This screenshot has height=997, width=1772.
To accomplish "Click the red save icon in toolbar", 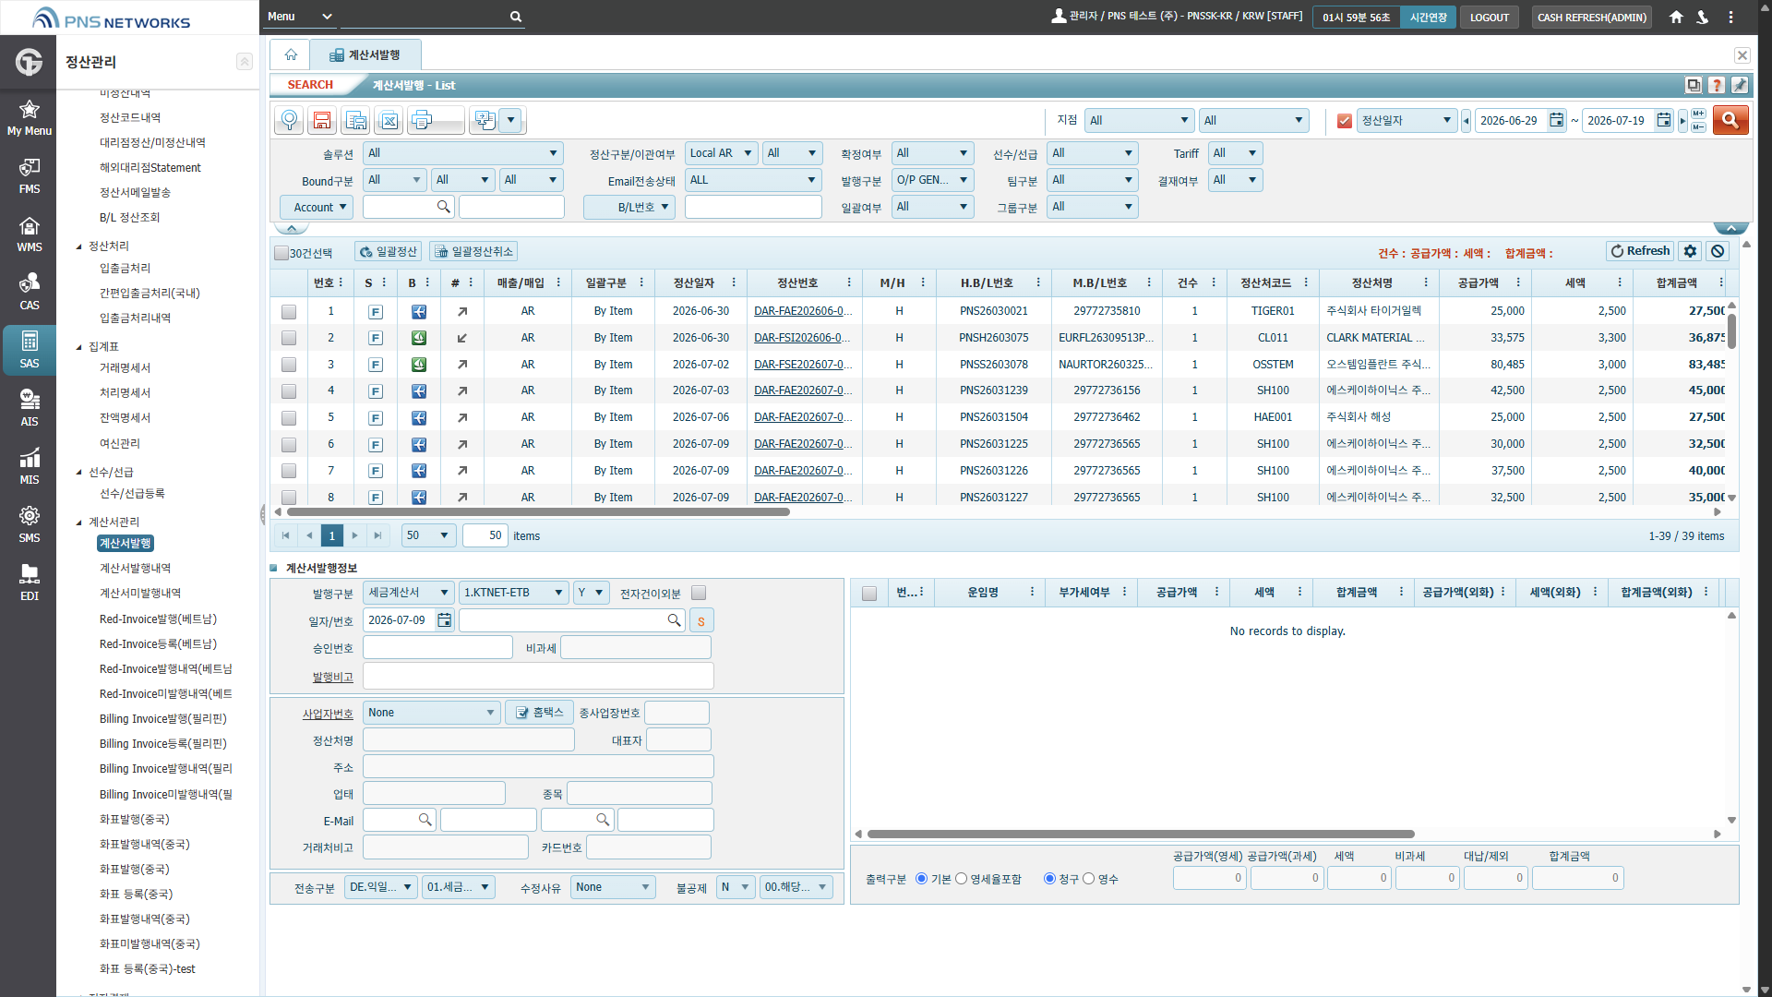I will click(322, 120).
